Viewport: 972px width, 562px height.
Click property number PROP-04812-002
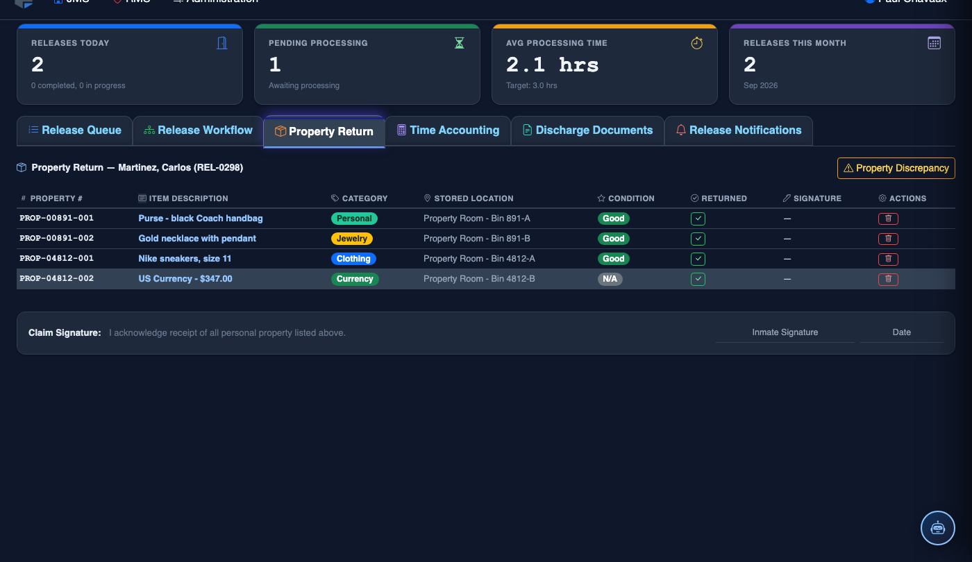56,279
